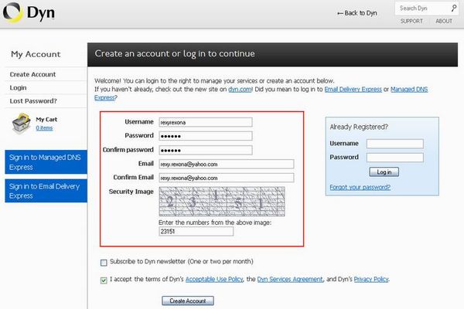Screen dimensions: 464x309
Task: Open Login in sidebar menu
Action: 18,88
